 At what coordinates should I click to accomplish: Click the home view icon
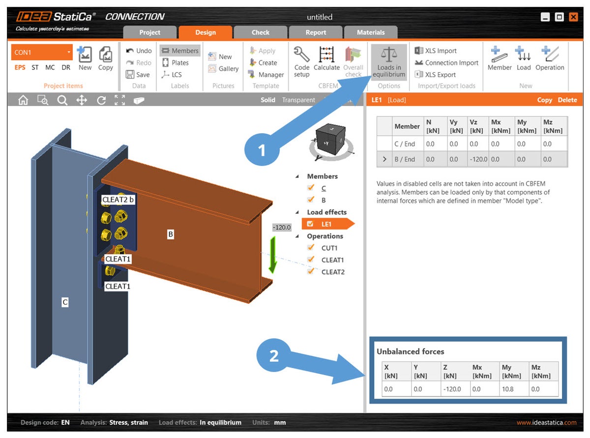point(23,100)
